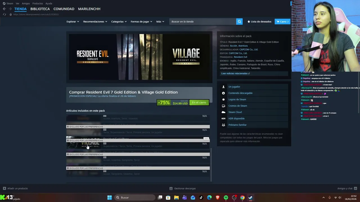Reload the store page
Image resolution: width=360 pixels, height=202 pixels.
[4, 14]
